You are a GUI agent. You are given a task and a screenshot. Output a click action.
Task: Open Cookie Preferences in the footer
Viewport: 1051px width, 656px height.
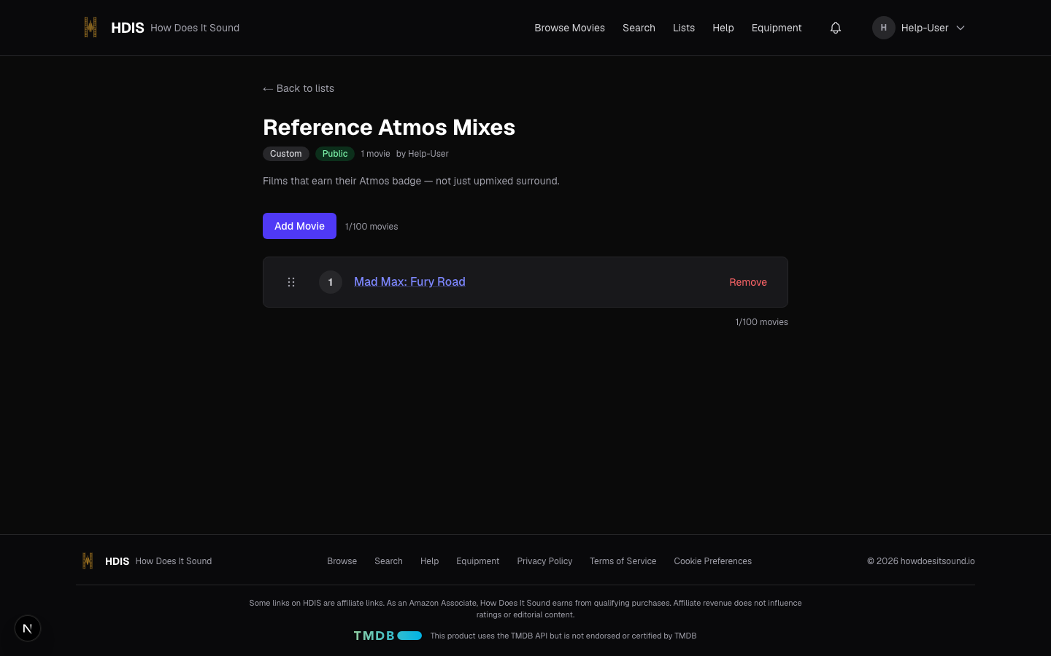pos(712,561)
